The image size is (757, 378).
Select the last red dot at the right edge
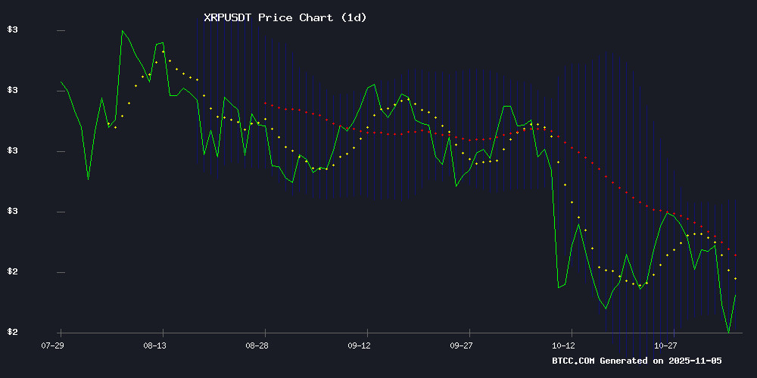pyautogui.click(x=735, y=256)
